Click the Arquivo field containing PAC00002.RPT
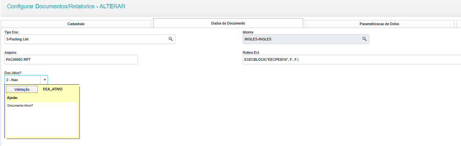Viewport: 461px width, 146px height. [71, 59]
